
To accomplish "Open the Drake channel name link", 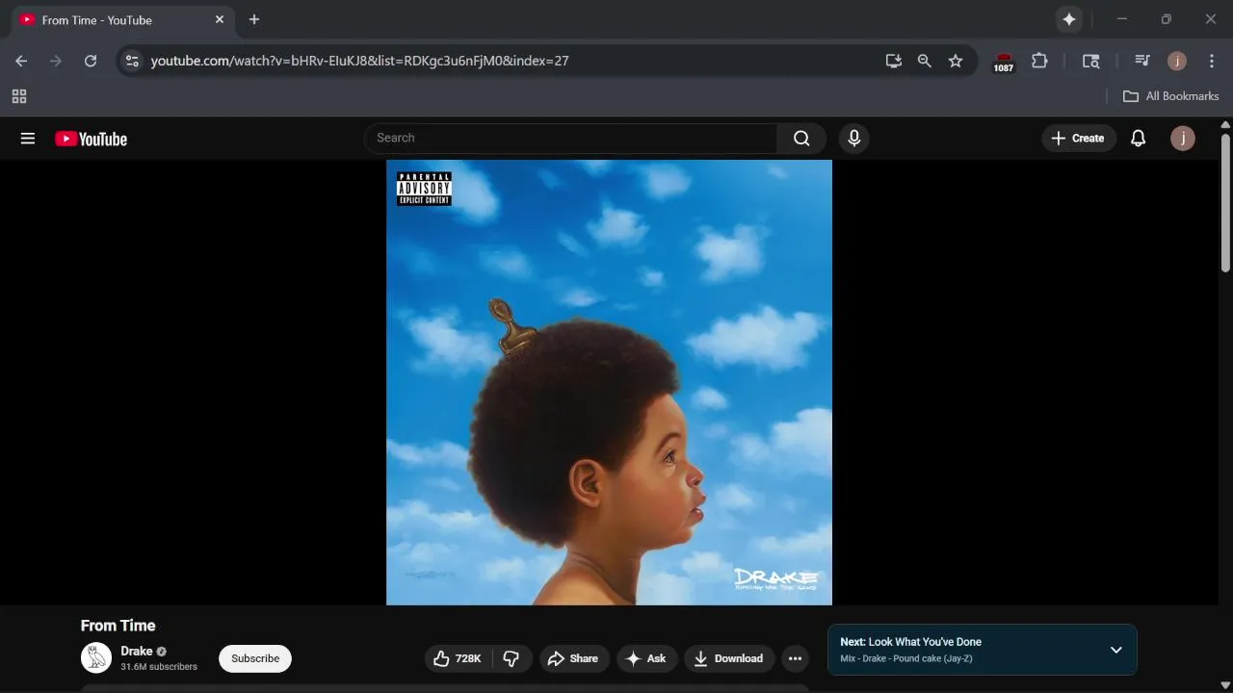I will point(137,652).
